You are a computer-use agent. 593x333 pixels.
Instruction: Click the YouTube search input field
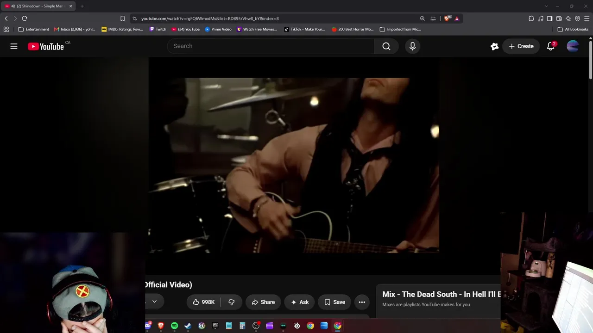click(271, 46)
